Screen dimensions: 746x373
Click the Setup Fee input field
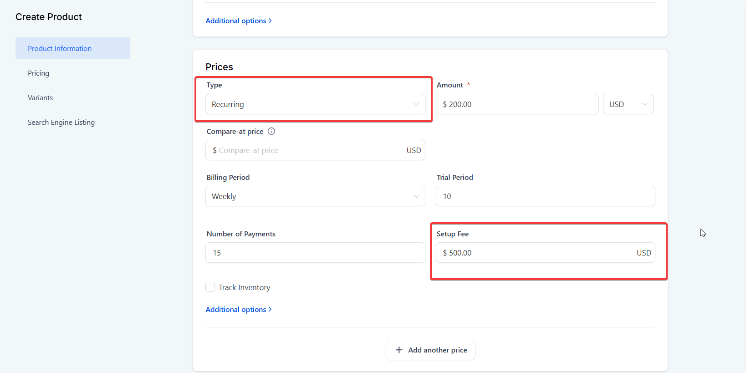[537, 253]
